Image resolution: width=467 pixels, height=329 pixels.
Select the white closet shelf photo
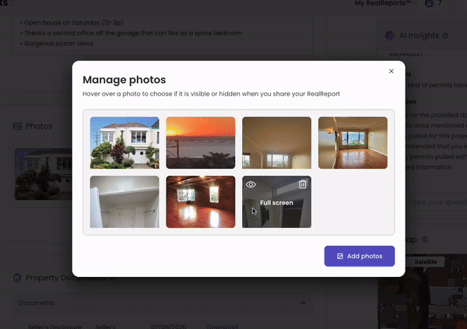pyautogui.click(x=125, y=201)
